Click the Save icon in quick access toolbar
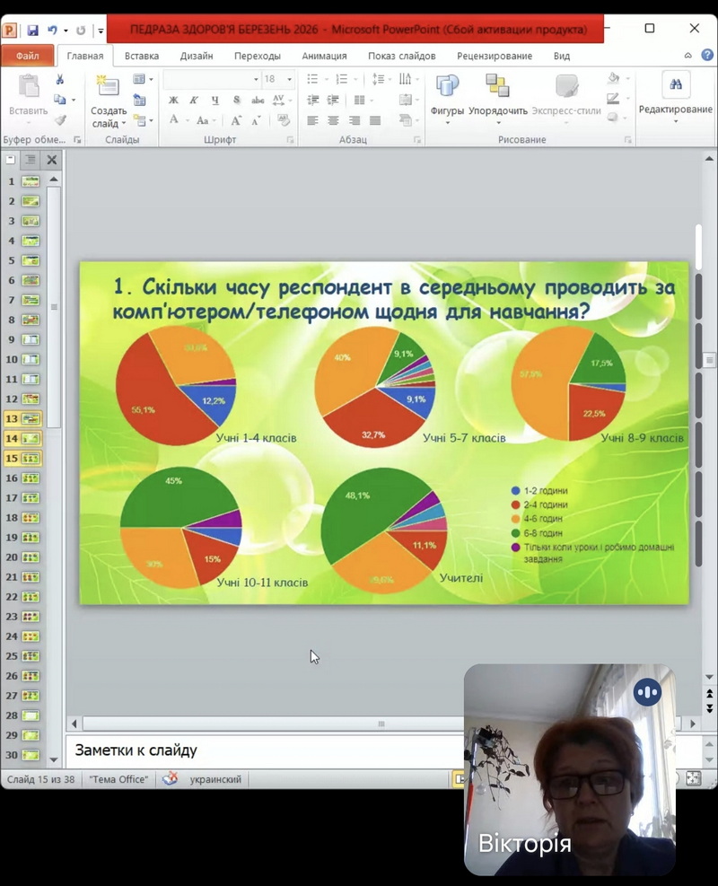This screenshot has width=718, height=886. (33, 30)
